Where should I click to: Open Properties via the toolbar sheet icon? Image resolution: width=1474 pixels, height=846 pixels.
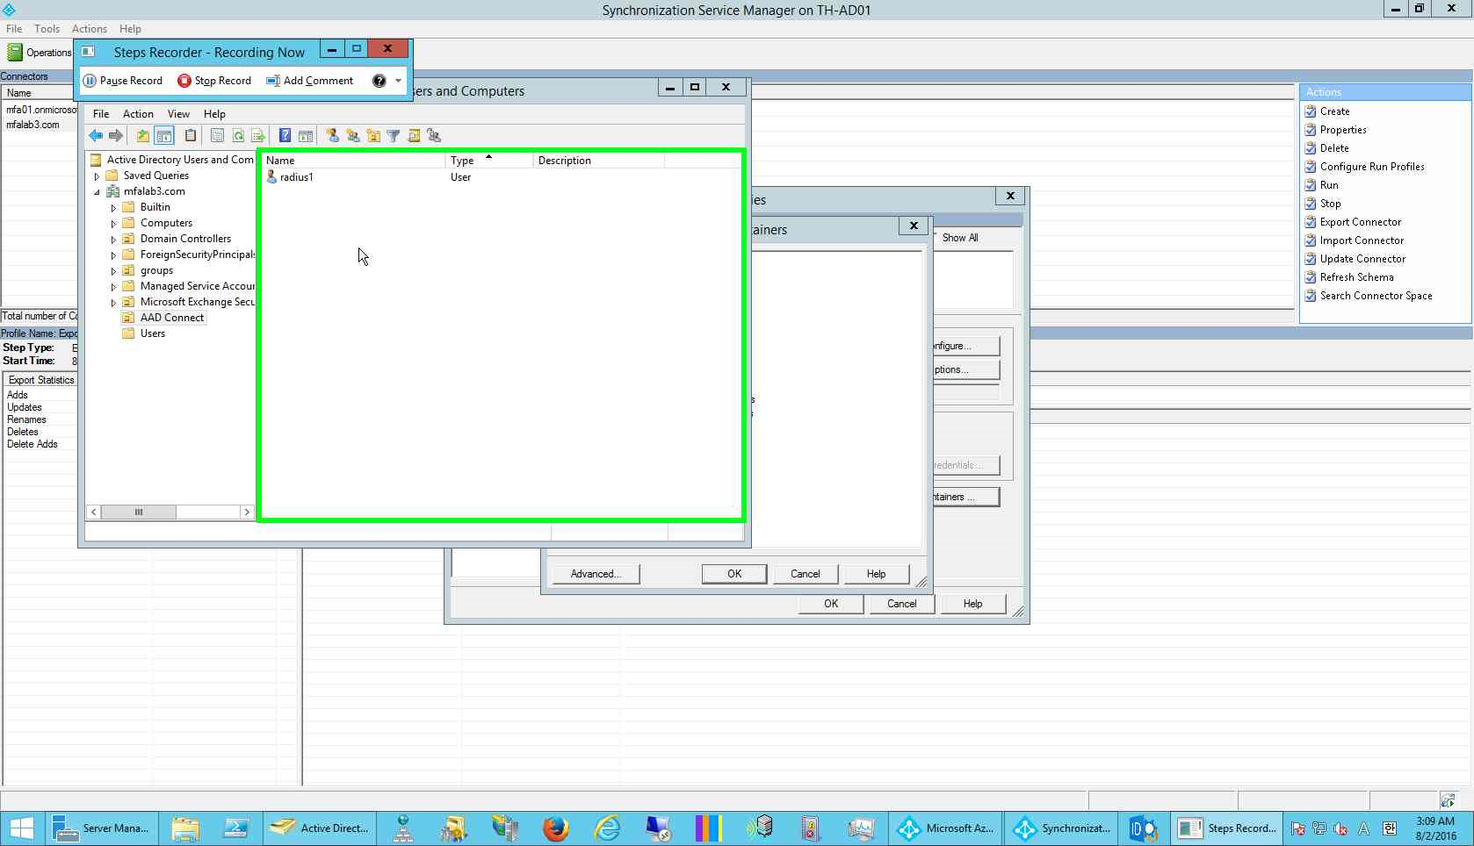(217, 135)
